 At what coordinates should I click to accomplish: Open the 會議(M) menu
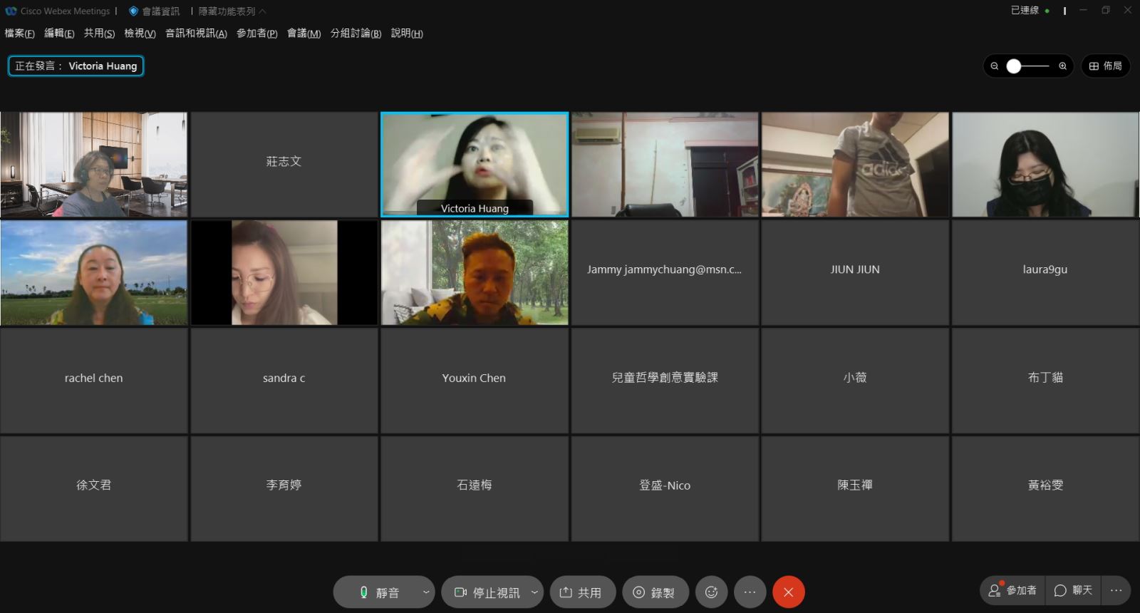(304, 34)
